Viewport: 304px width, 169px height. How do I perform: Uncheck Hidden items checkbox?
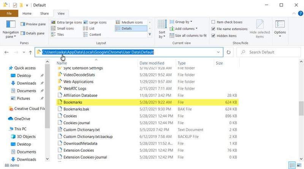tap(213, 36)
